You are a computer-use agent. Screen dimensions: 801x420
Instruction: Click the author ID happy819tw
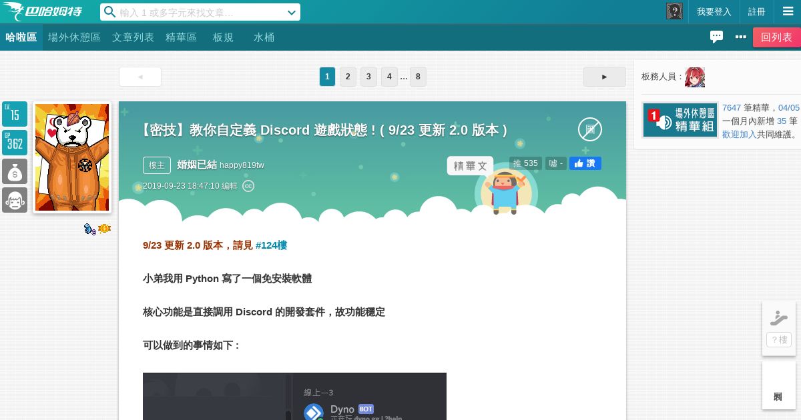pos(242,165)
